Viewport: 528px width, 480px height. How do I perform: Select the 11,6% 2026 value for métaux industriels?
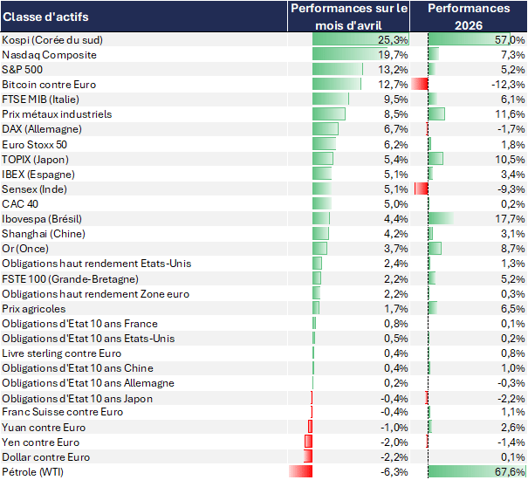point(510,114)
